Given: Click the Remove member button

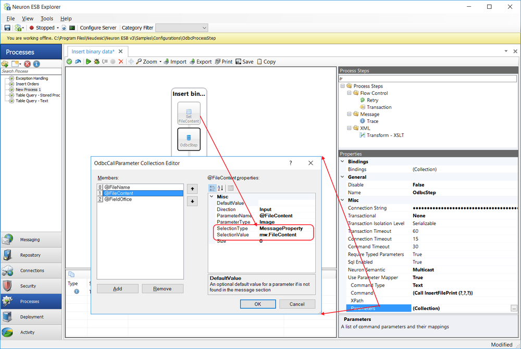Looking at the screenshot, I should tap(163, 289).
